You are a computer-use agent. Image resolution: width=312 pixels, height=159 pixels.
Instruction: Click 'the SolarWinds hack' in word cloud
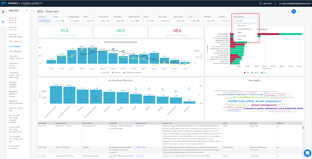point(245,97)
